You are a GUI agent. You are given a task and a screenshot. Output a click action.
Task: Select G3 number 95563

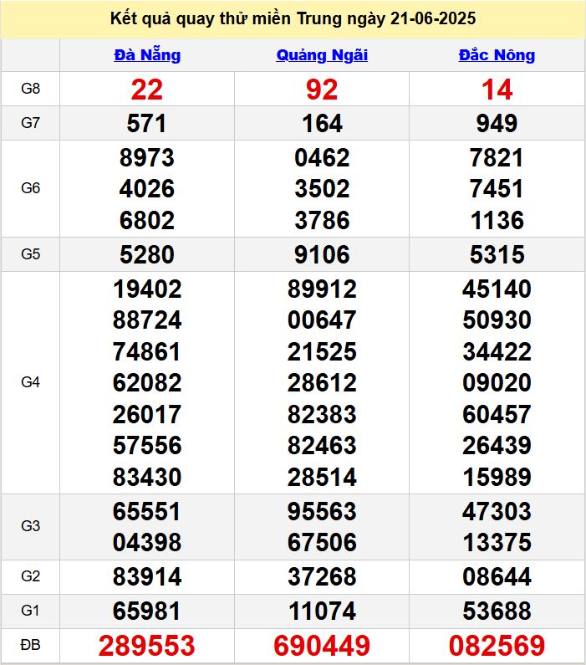coord(322,511)
